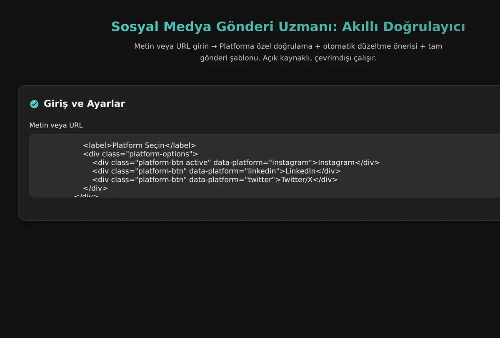Click the subtitle line "gönderi şablonu. Açık kaynaklı"
This screenshot has width=500, height=338.
coord(288,58)
